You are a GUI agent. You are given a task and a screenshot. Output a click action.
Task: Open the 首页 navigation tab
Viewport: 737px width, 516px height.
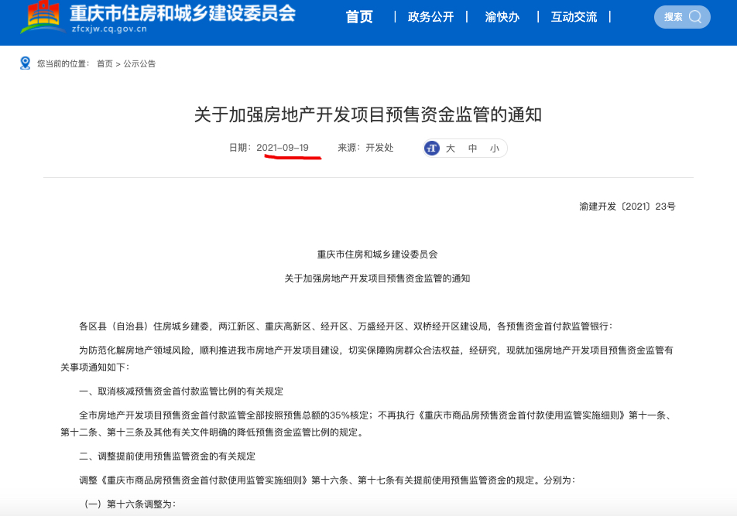point(359,17)
